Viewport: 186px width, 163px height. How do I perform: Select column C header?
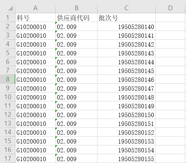click(126, 8)
